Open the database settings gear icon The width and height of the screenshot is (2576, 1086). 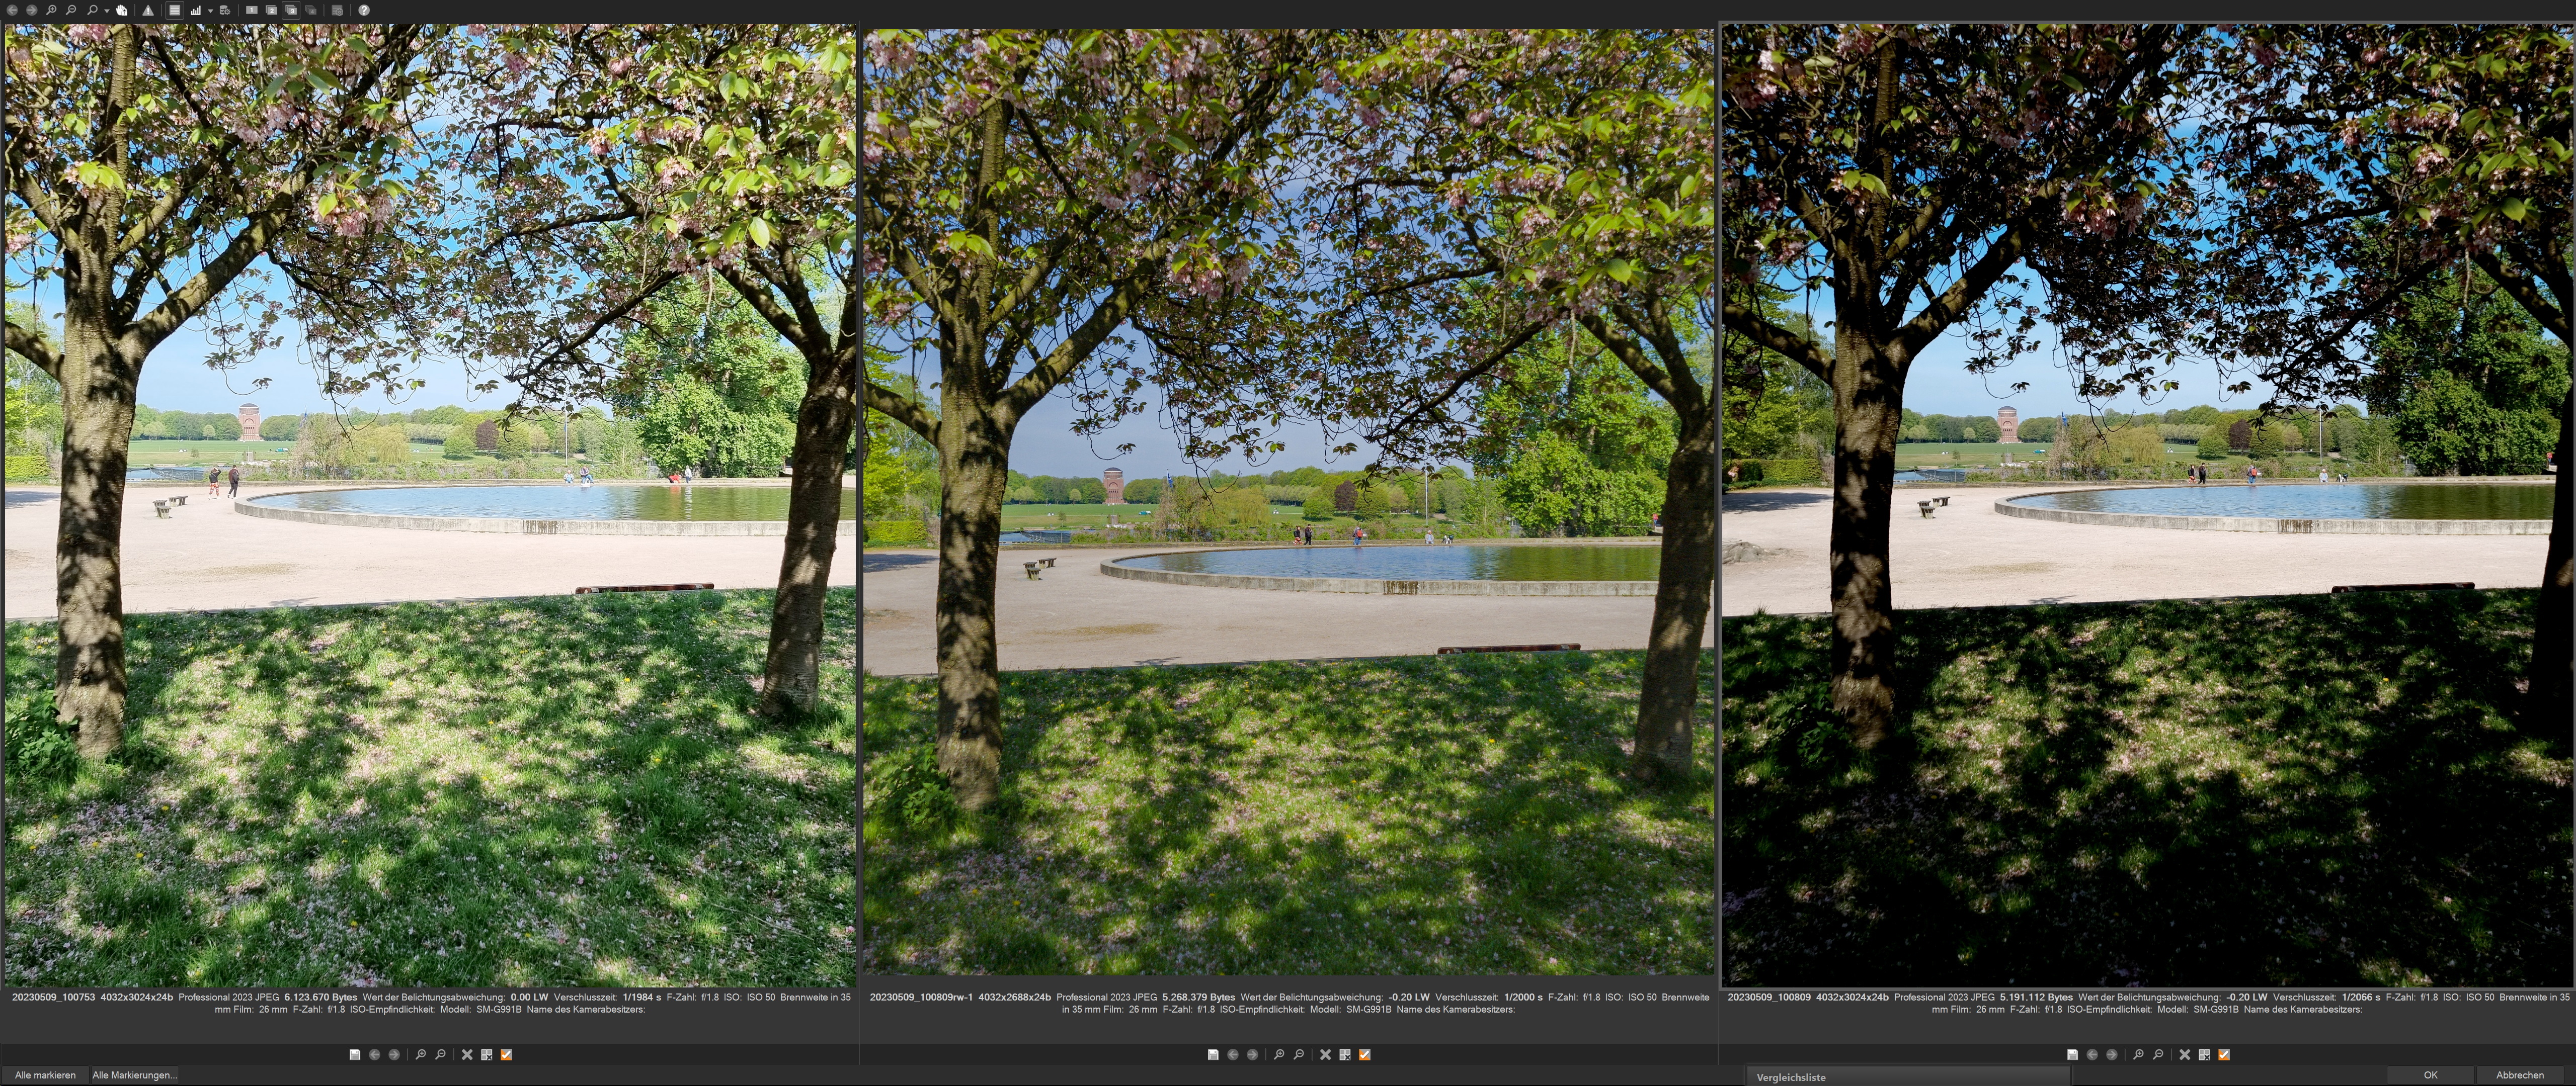click(225, 10)
